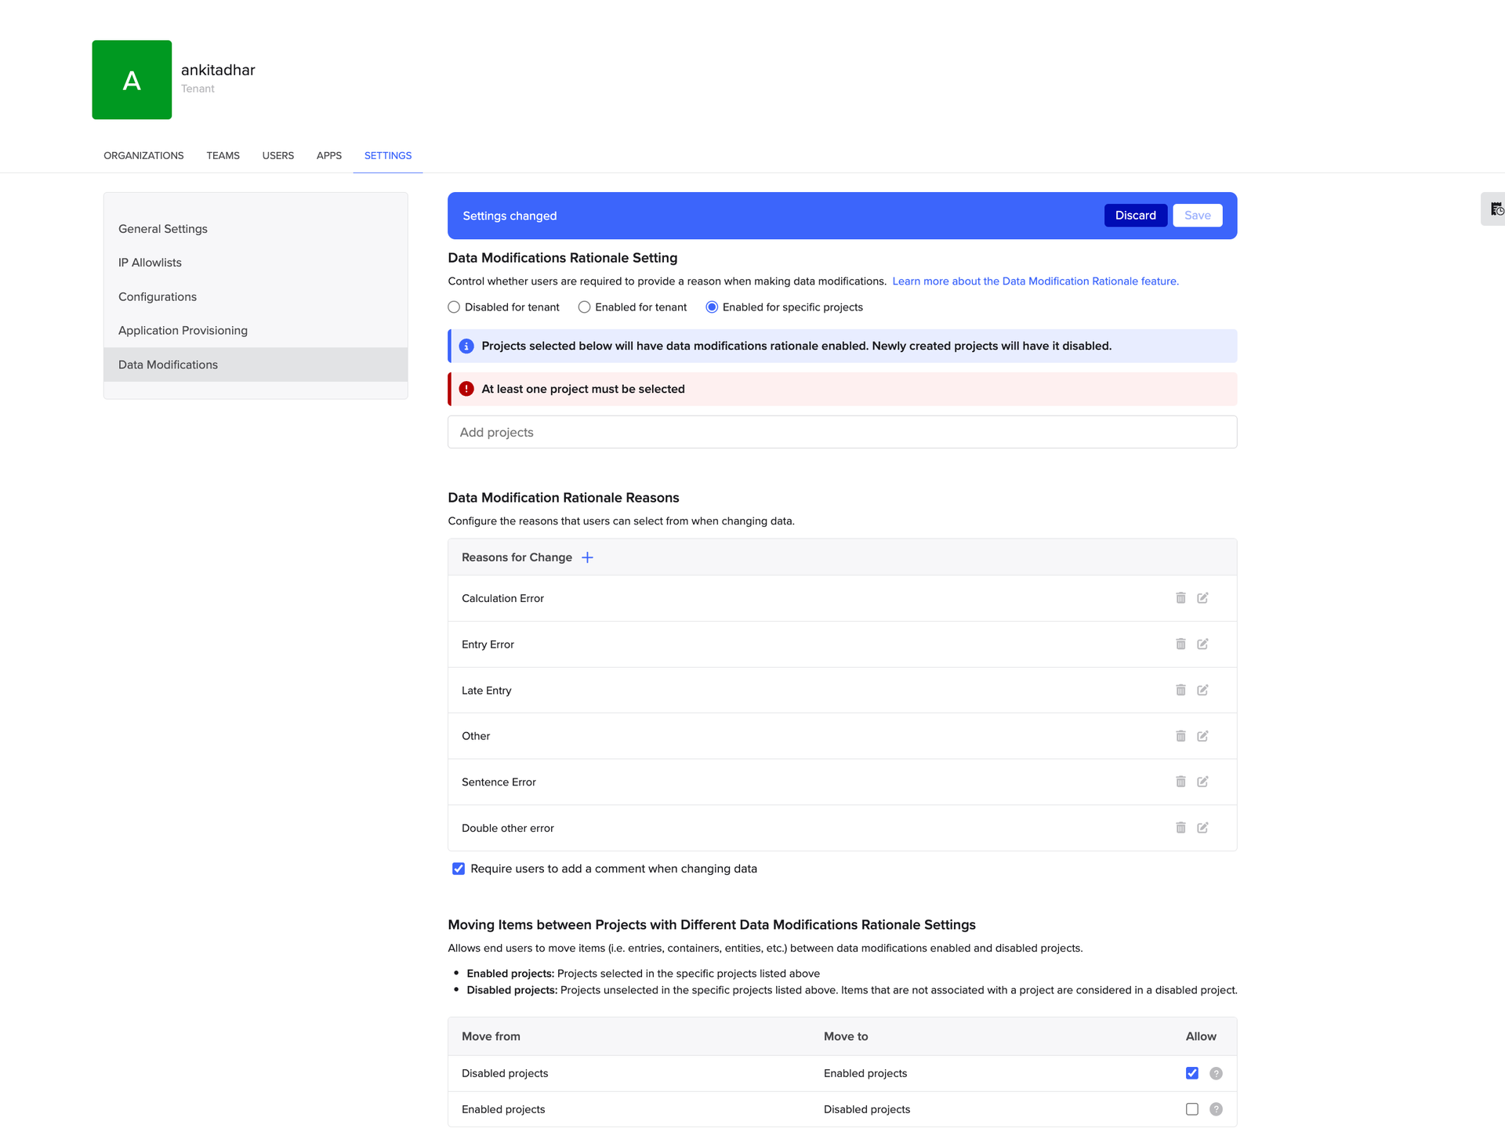Select the Settings tab
The width and height of the screenshot is (1505, 1132).
[388, 155]
